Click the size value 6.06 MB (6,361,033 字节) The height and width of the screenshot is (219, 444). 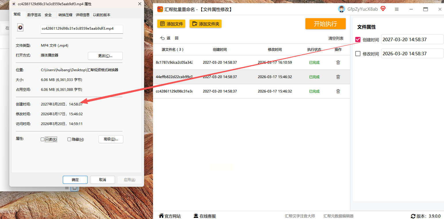[61, 80]
